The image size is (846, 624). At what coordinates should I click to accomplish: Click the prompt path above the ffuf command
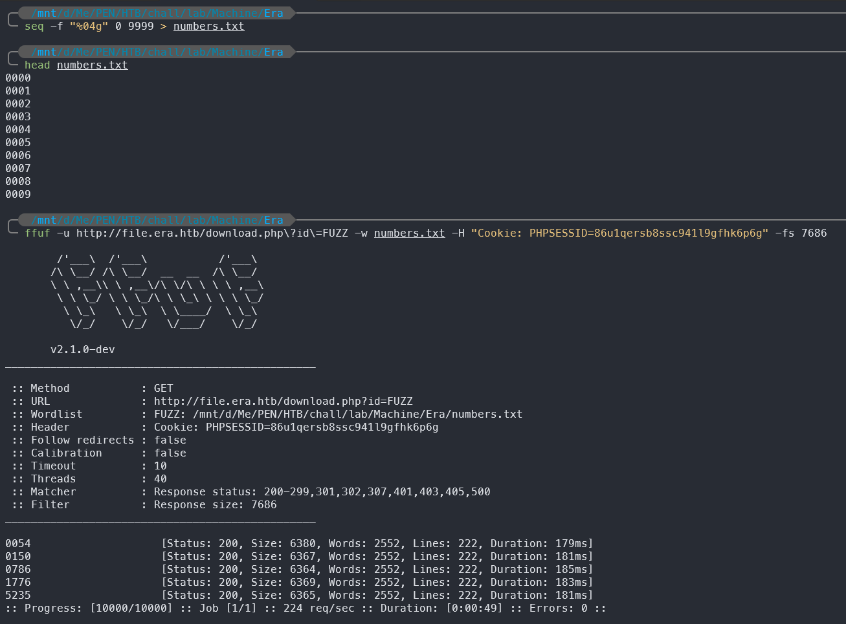(x=157, y=220)
